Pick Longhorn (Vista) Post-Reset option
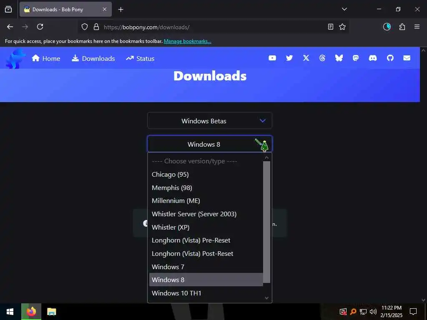Viewport: 427px width, 320px height. (x=206, y=254)
